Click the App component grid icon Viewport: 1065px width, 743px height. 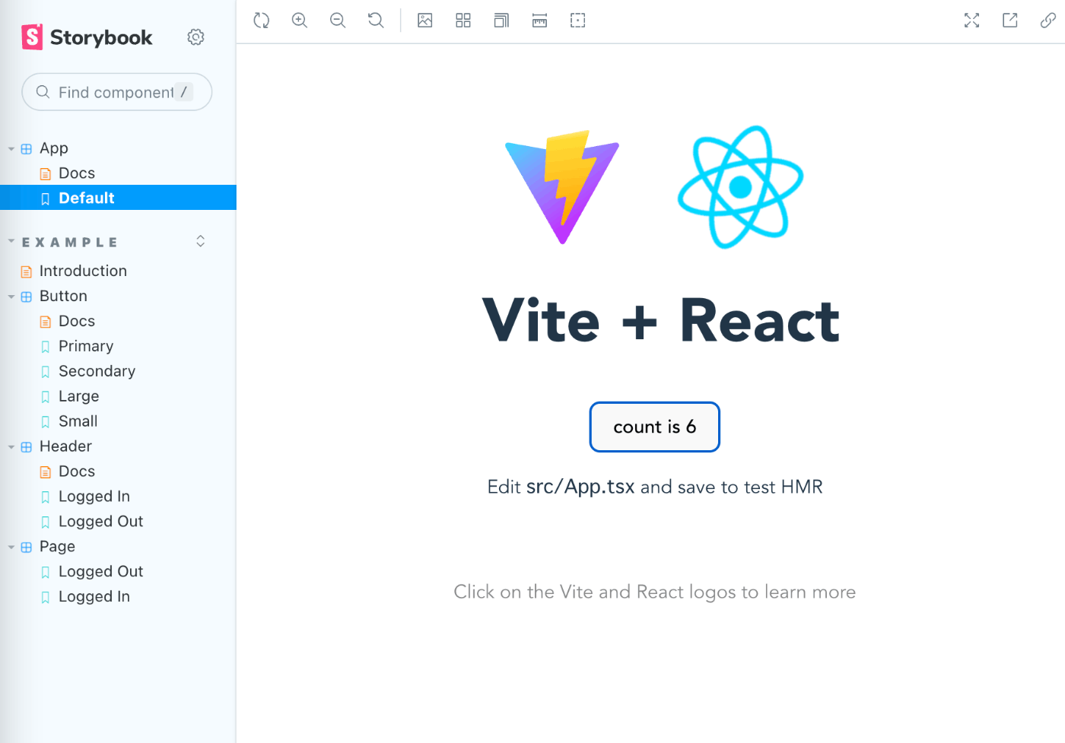tap(27, 149)
